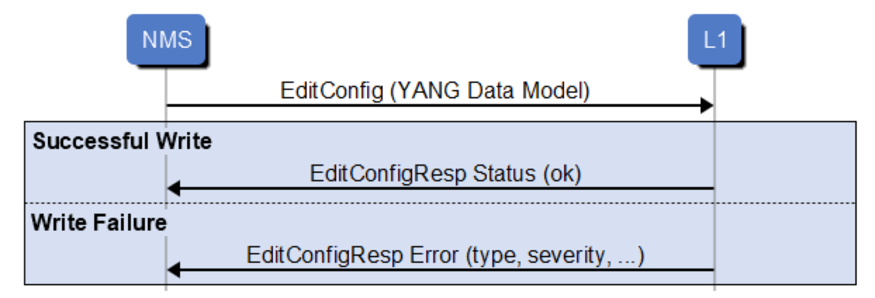Click the Successful Write section title

(x=122, y=142)
